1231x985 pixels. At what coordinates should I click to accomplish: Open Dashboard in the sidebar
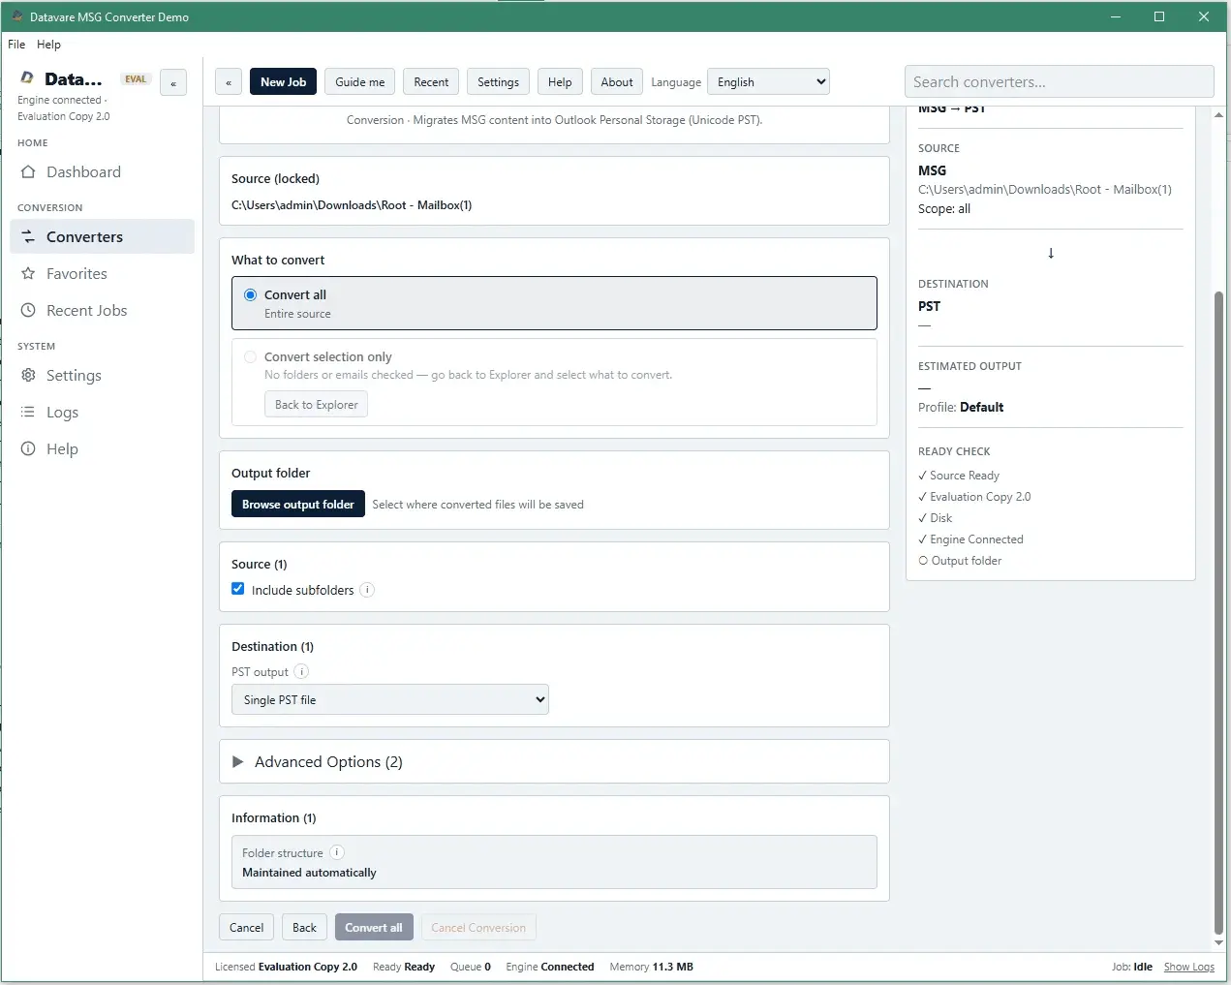102,171
